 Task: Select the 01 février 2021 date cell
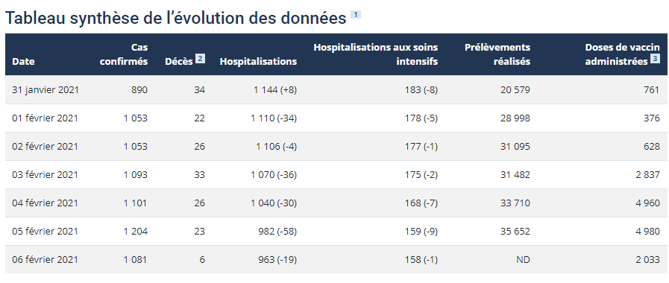(x=45, y=118)
